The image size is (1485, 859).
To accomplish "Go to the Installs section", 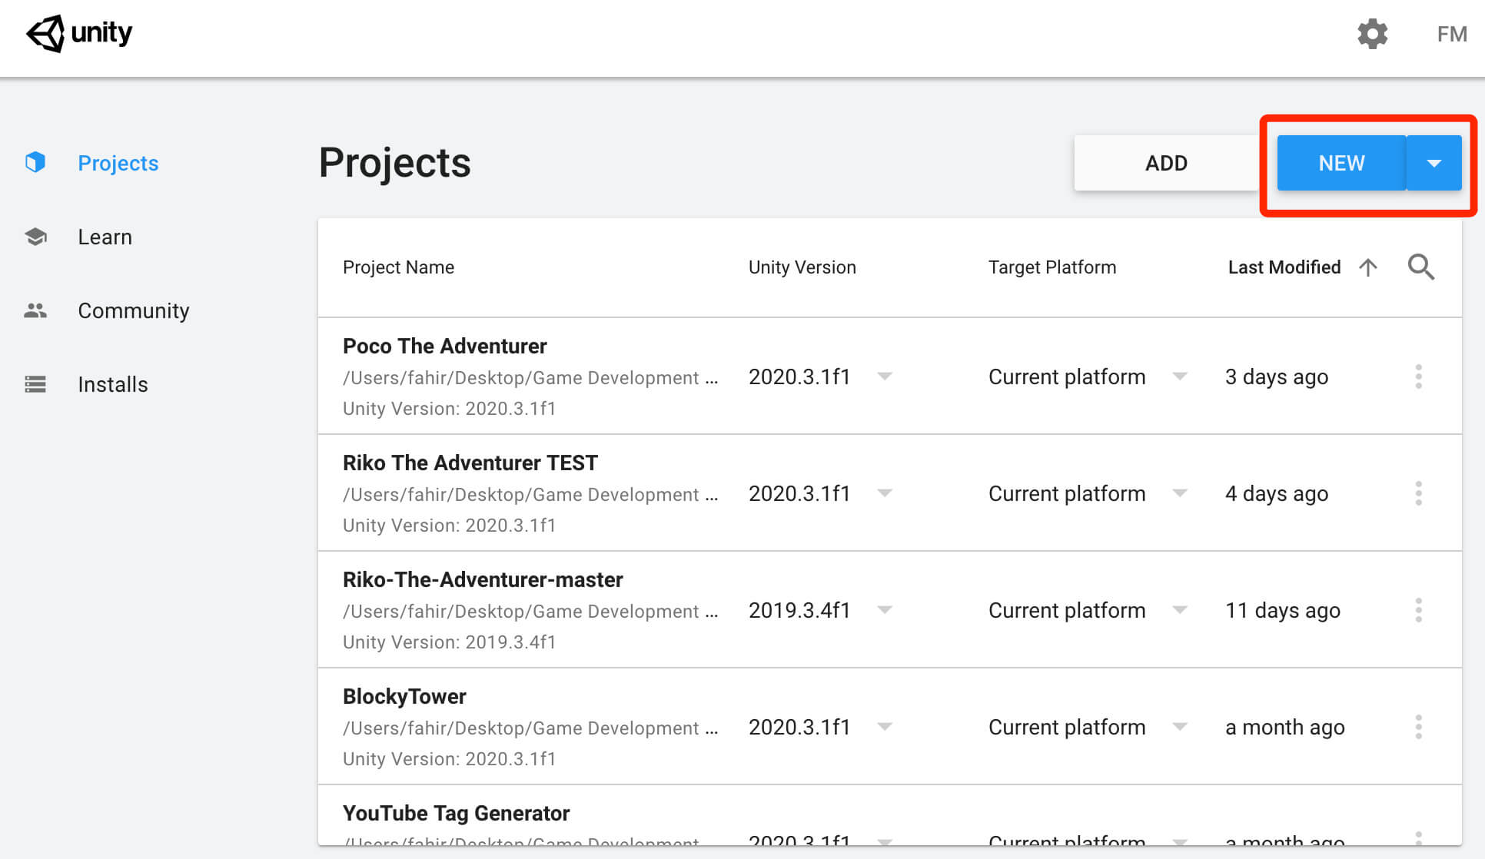I will [113, 384].
